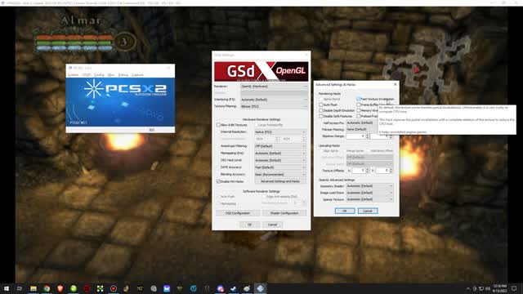This screenshot has height=294, width=523.
Task: Enable Disable Depth Emulation checkbox
Action: pos(321,110)
